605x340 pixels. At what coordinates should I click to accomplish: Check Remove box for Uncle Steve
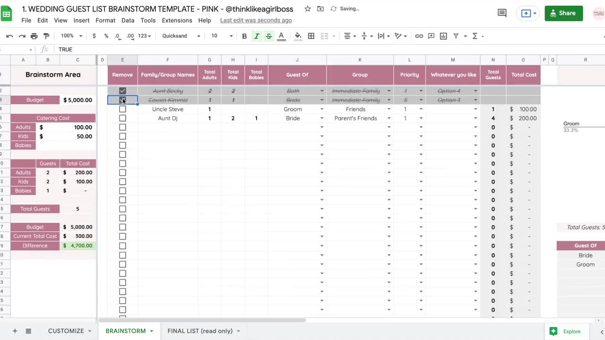coord(122,109)
